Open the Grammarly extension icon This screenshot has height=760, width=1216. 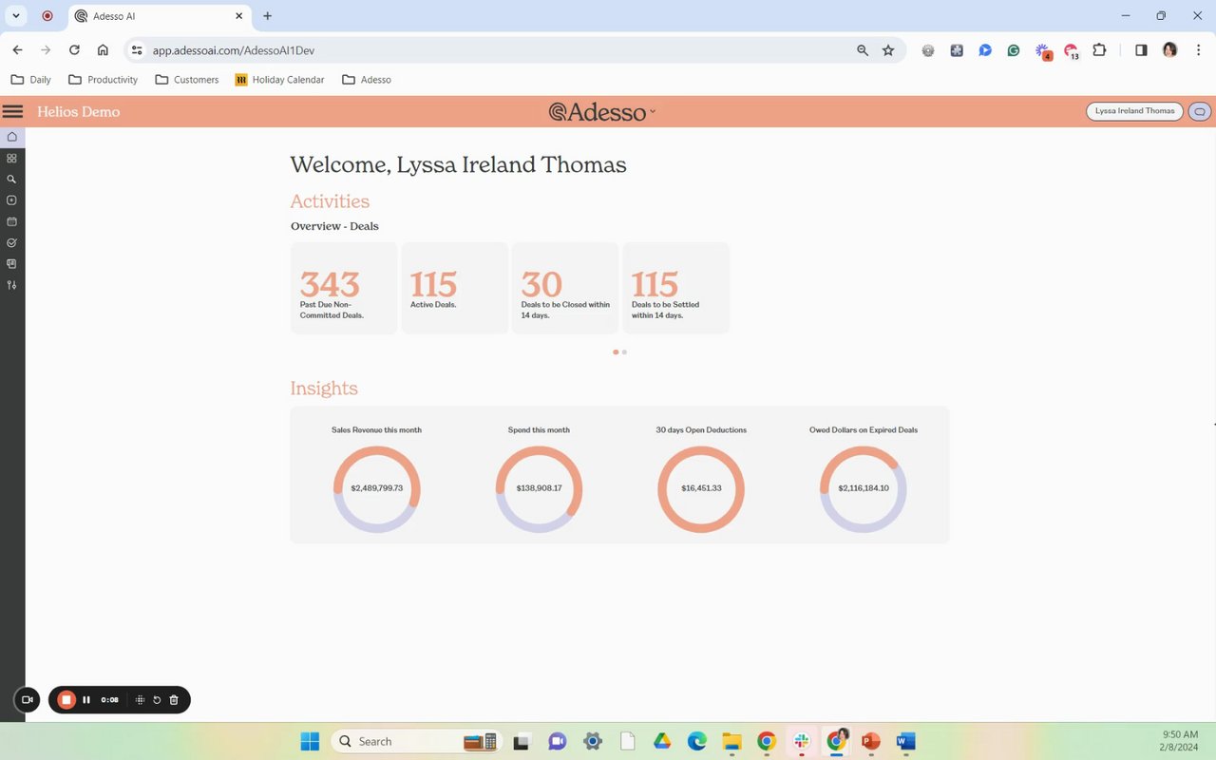point(1014,50)
